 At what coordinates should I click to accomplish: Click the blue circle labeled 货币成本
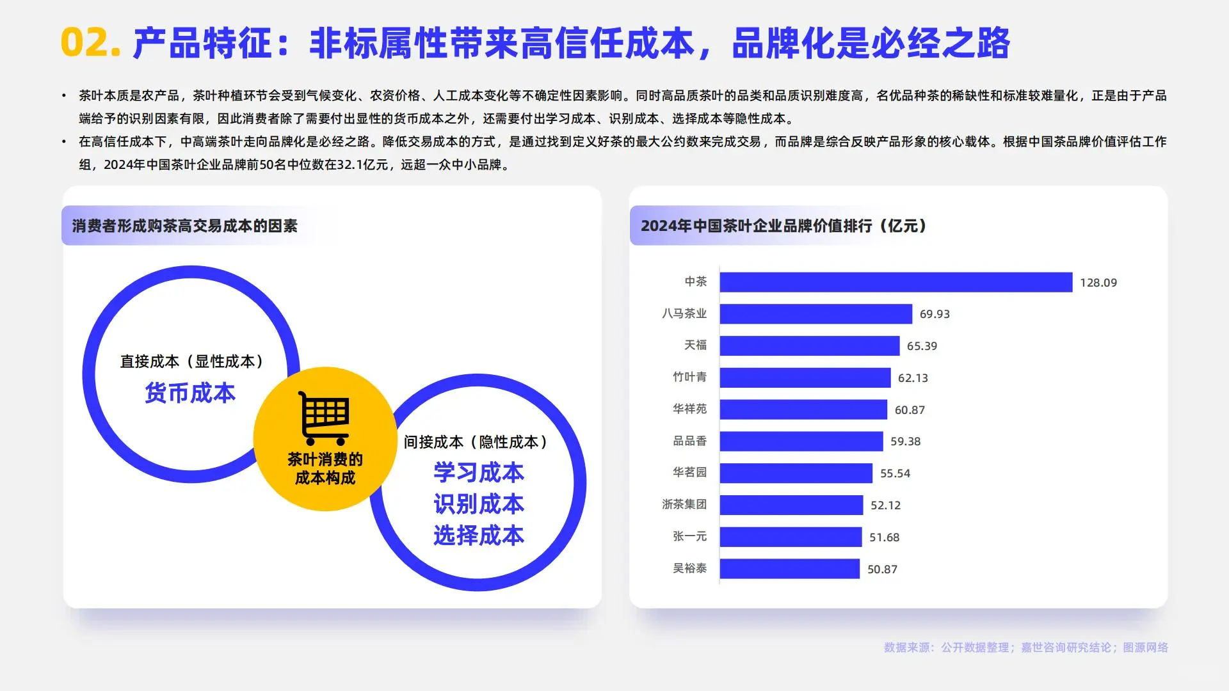(x=191, y=393)
